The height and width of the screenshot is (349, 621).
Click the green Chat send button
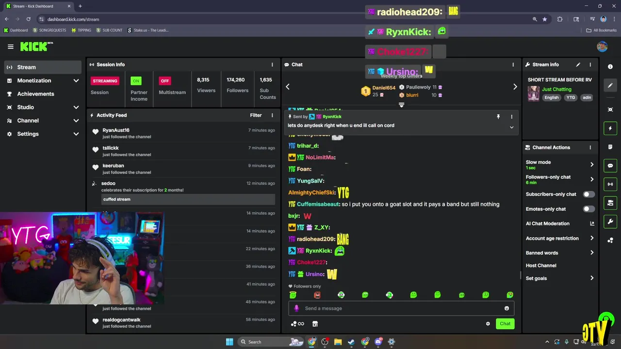[505, 324]
